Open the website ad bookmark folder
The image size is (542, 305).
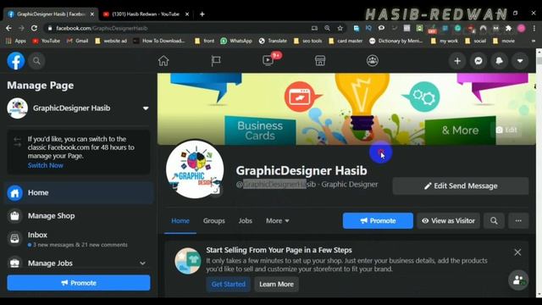pos(111,41)
